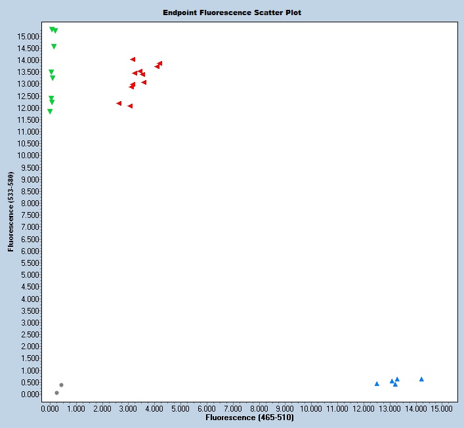464x428 pixels.
Task: Click the lowest green triangle data point
Action: point(50,112)
